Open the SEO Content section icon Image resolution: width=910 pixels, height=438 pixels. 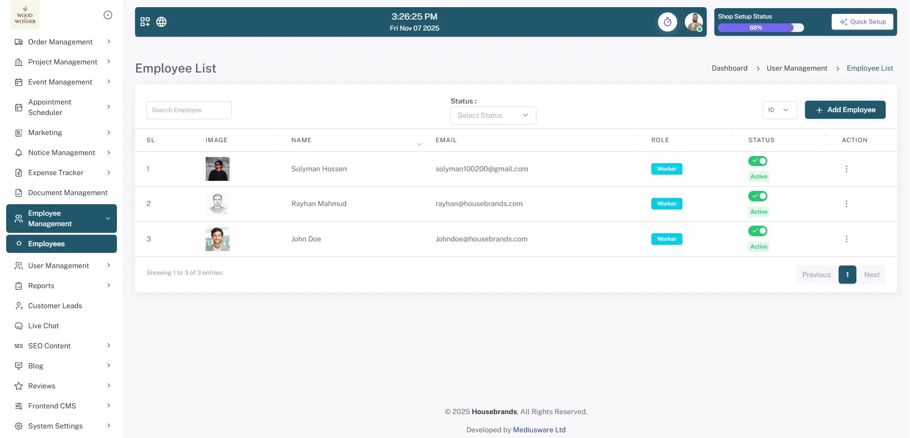18,345
